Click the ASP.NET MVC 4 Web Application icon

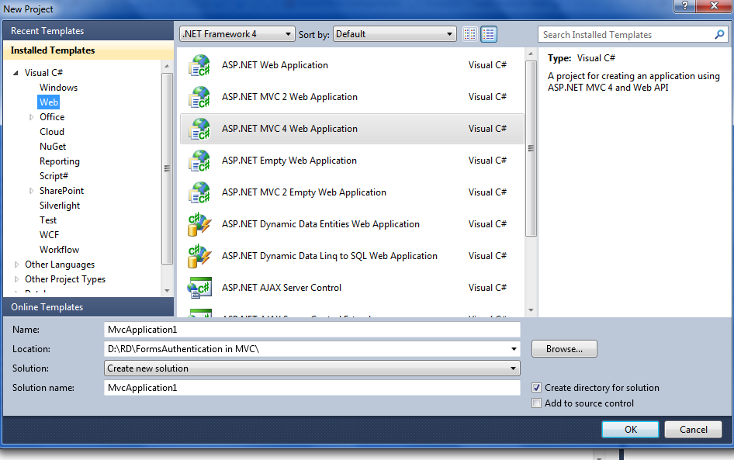coord(199,129)
